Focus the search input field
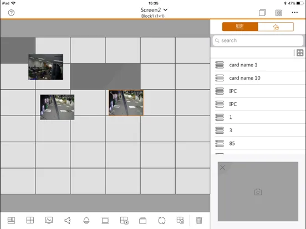Screen dimensions: 306x229 (x=258, y=40)
